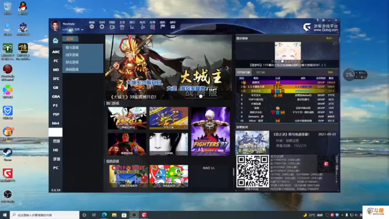The image size is (389, 219).
Task: Select the SFC platform in sidebar
Action: point(55,79)
